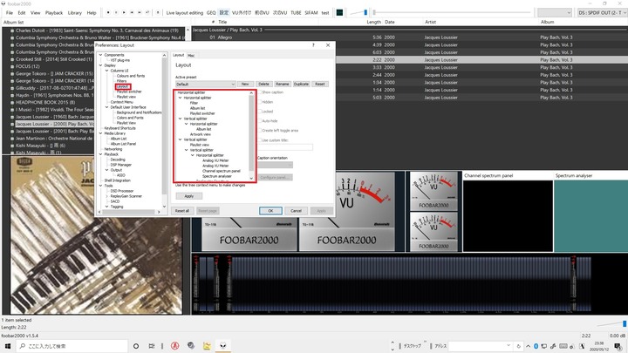Image resolution: width=628 pixels, height=353 pixels.
Task: Open the Edit menu
Action: (x=22, y=13)
